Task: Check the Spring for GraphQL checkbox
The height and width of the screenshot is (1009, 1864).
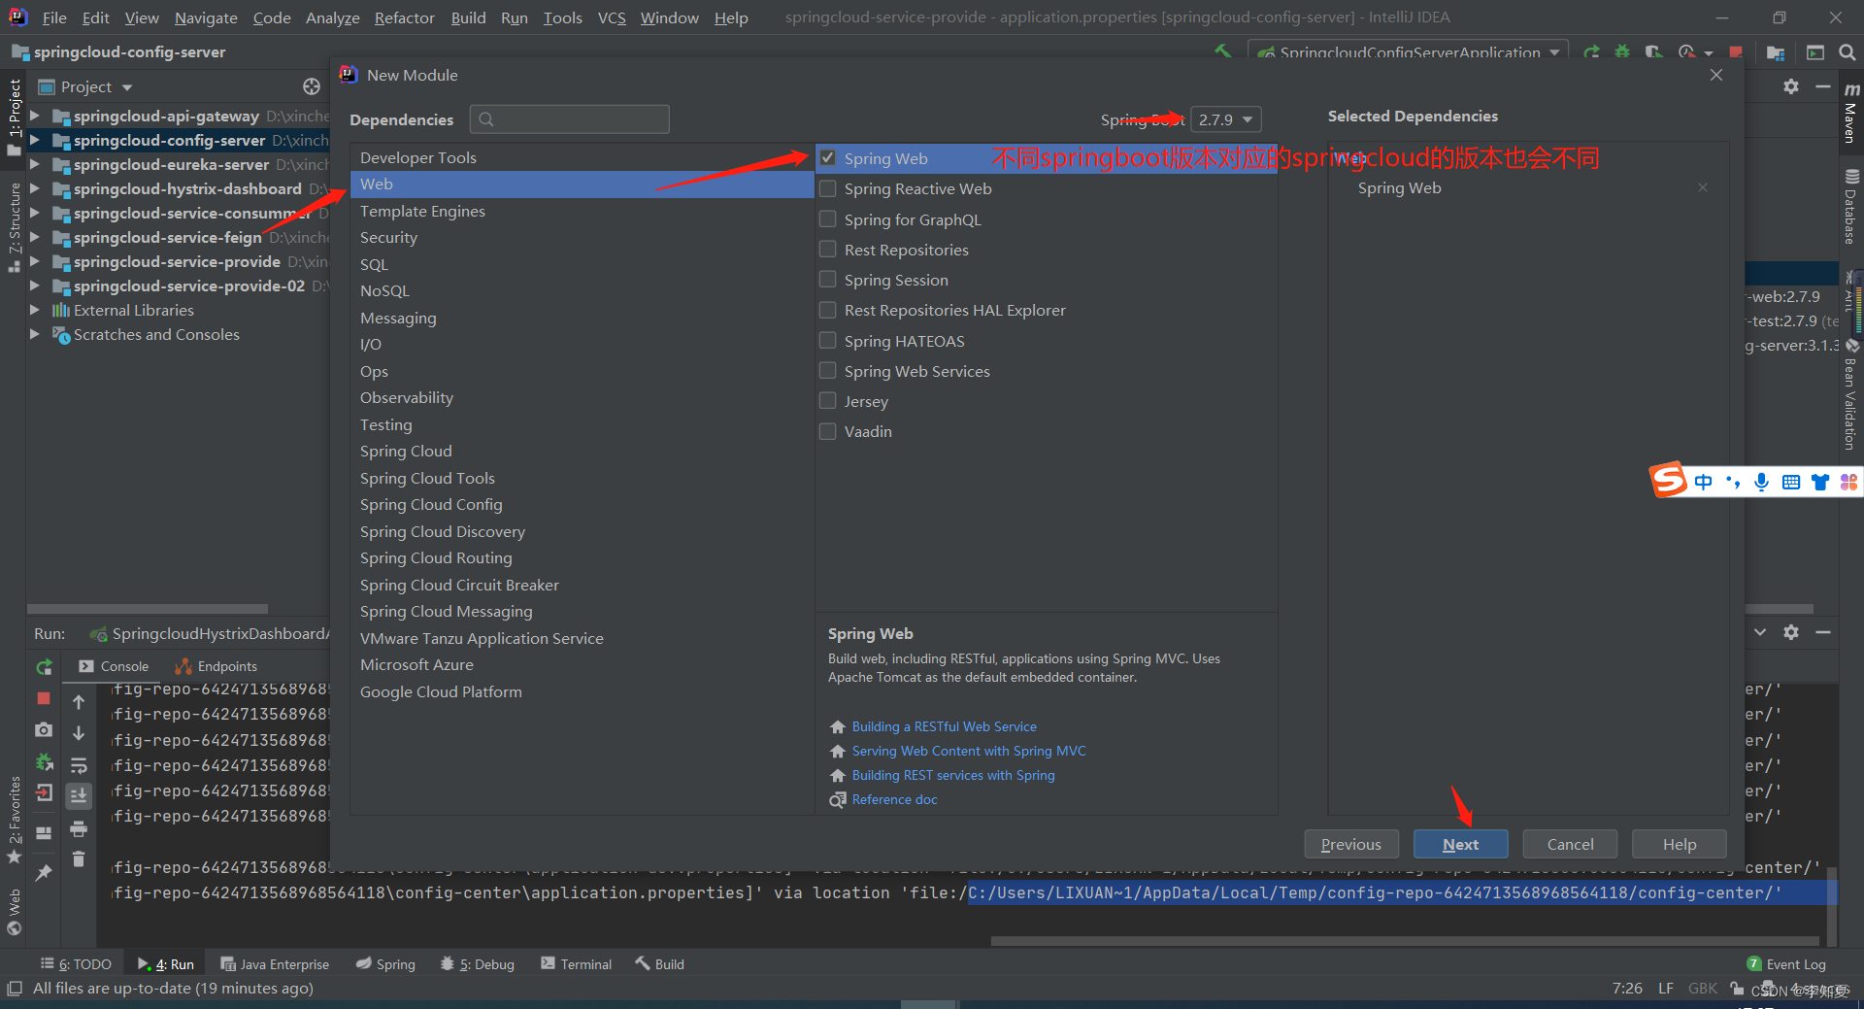Action: click(828, 219)
